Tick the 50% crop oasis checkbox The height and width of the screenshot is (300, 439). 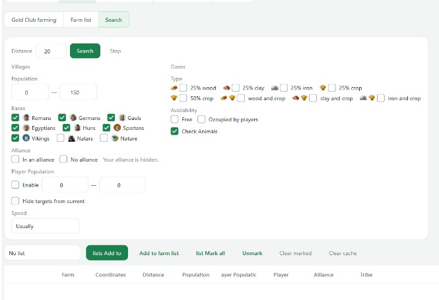(x=183, y=98)
